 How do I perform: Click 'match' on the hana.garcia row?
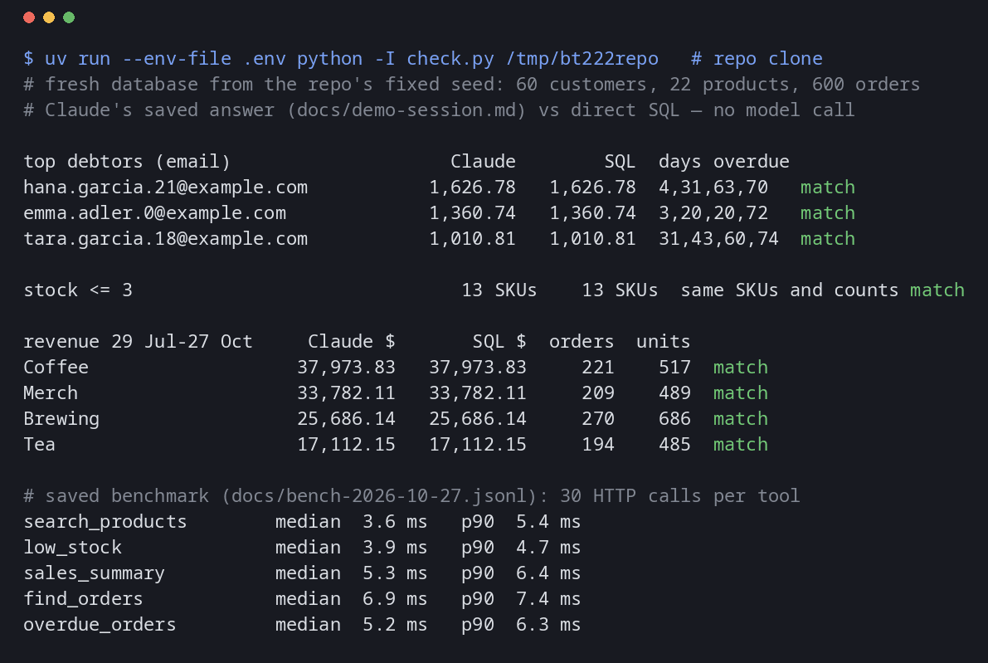[x=828, y=188]
